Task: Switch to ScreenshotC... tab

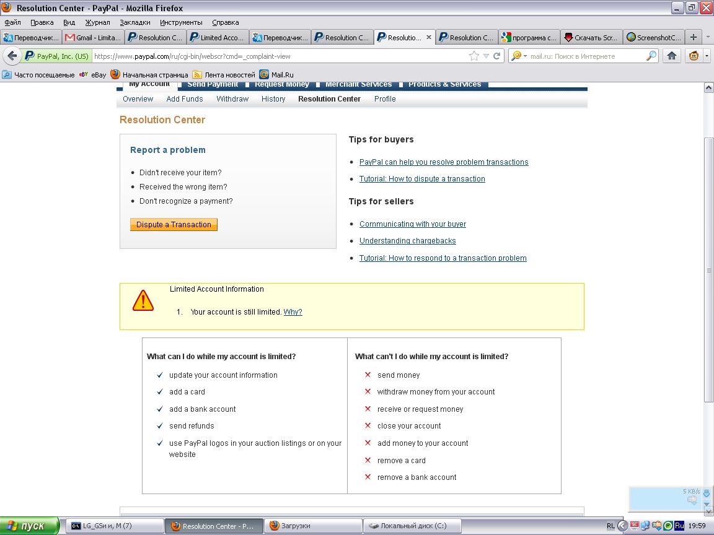Action: pyautogui.click(x=653, y=37)
